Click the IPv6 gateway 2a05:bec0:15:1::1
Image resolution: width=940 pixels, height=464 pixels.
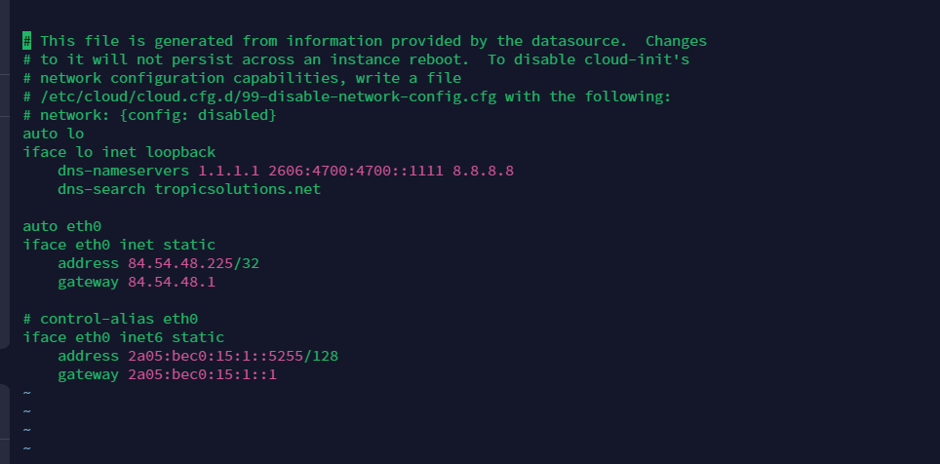click(x=202, y=374)
